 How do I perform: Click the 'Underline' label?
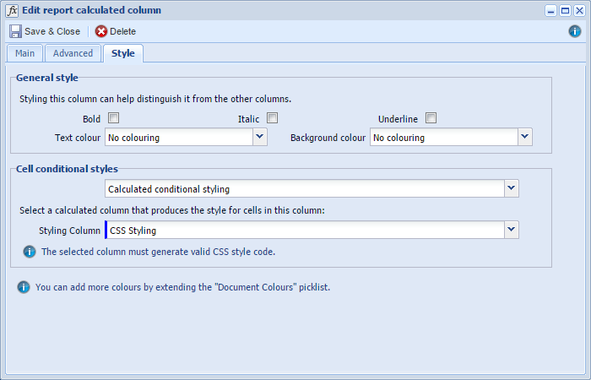coord(398,119)
